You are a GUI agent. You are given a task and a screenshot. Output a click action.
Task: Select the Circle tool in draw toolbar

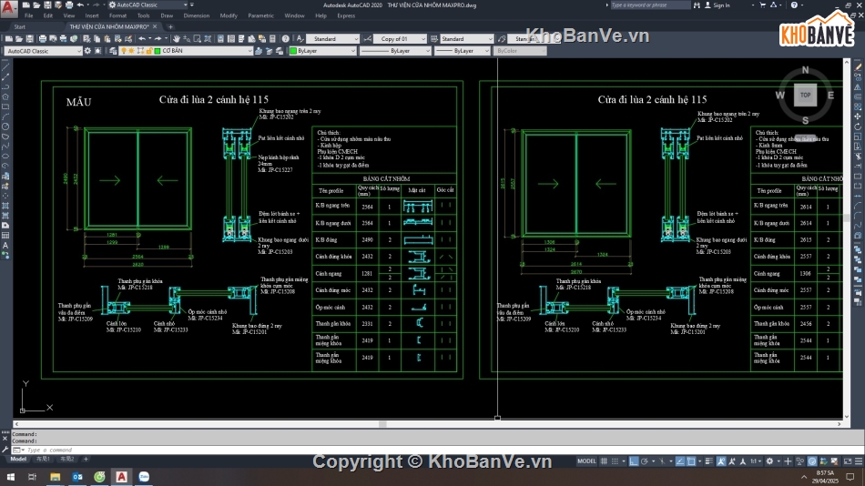click(x=5, y=127)
